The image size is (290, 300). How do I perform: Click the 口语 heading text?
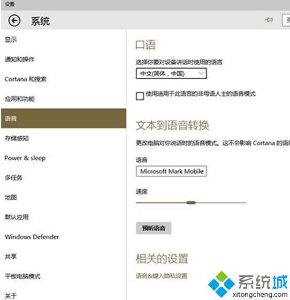(x=146, y=45)
